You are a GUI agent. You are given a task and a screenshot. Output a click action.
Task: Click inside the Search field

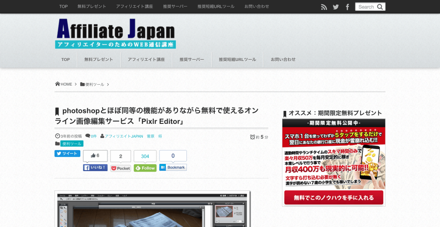[x=370, y=7]
